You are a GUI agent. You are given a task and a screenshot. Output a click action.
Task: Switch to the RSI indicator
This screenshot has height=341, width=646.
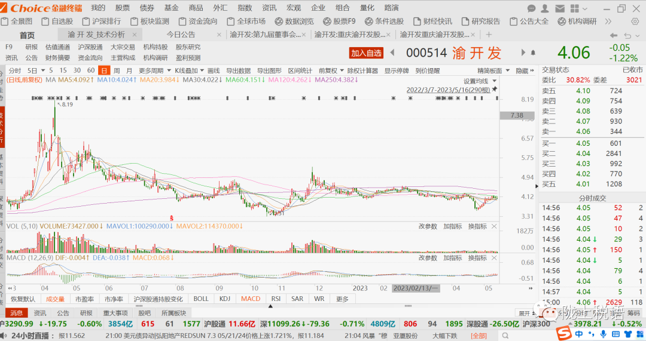tap(276, 299)
